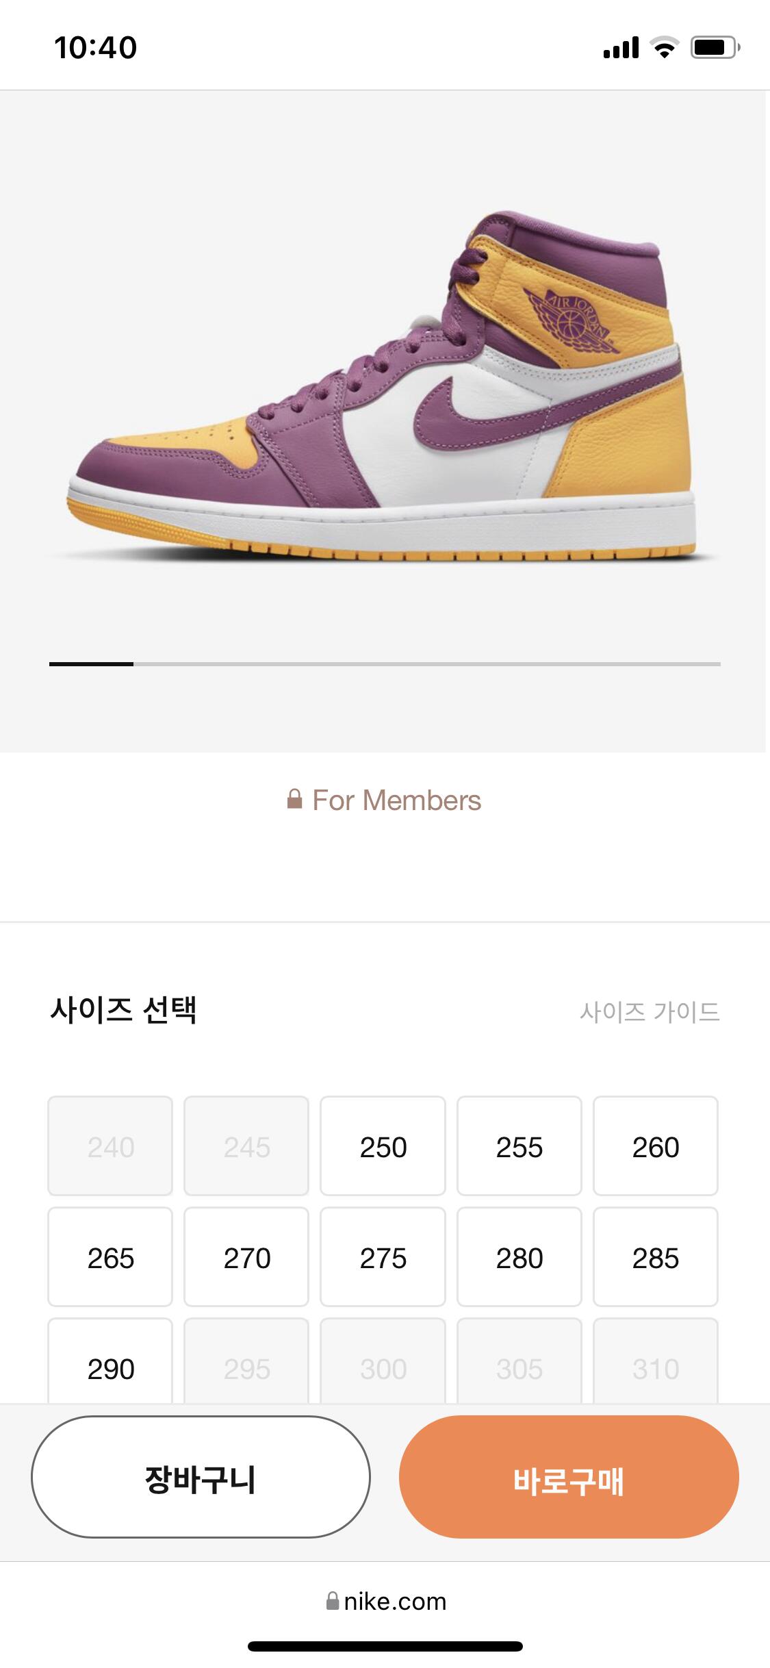Choose the 275 size button
Viewport: 770px width, 1668px height.
click(x=383, y=1258)
